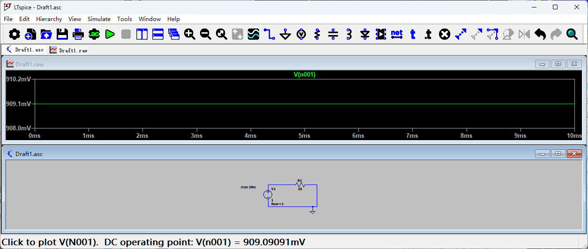
Task: Click the V(n001) trace label
Action: [x=305, y=74]
